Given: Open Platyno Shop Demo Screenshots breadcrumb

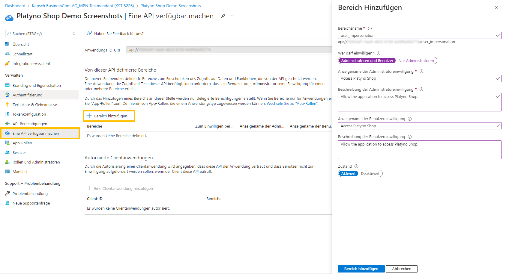Looking at the screenshot, I should pyautogui.click(x=171, y=6).
